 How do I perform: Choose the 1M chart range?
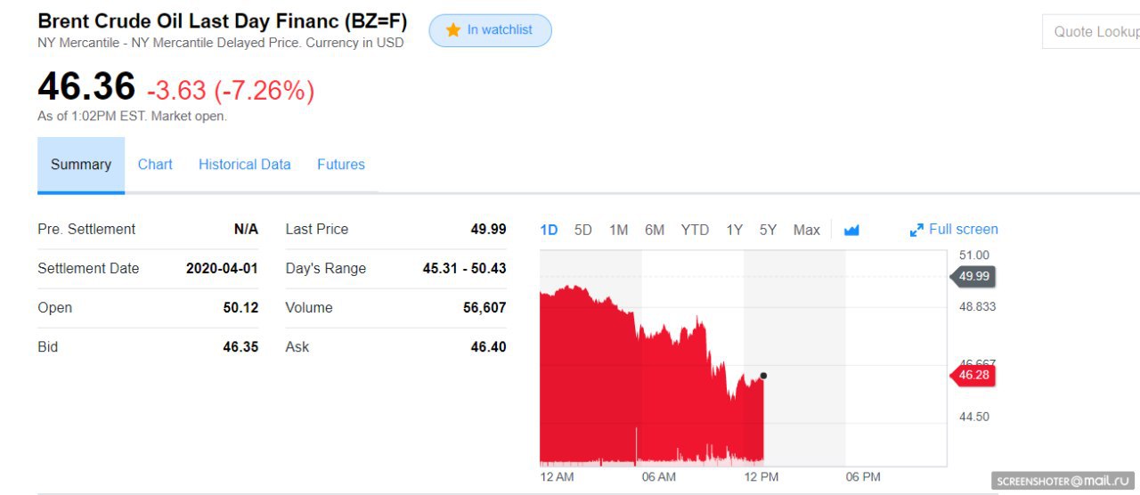[x=619, y=230]
